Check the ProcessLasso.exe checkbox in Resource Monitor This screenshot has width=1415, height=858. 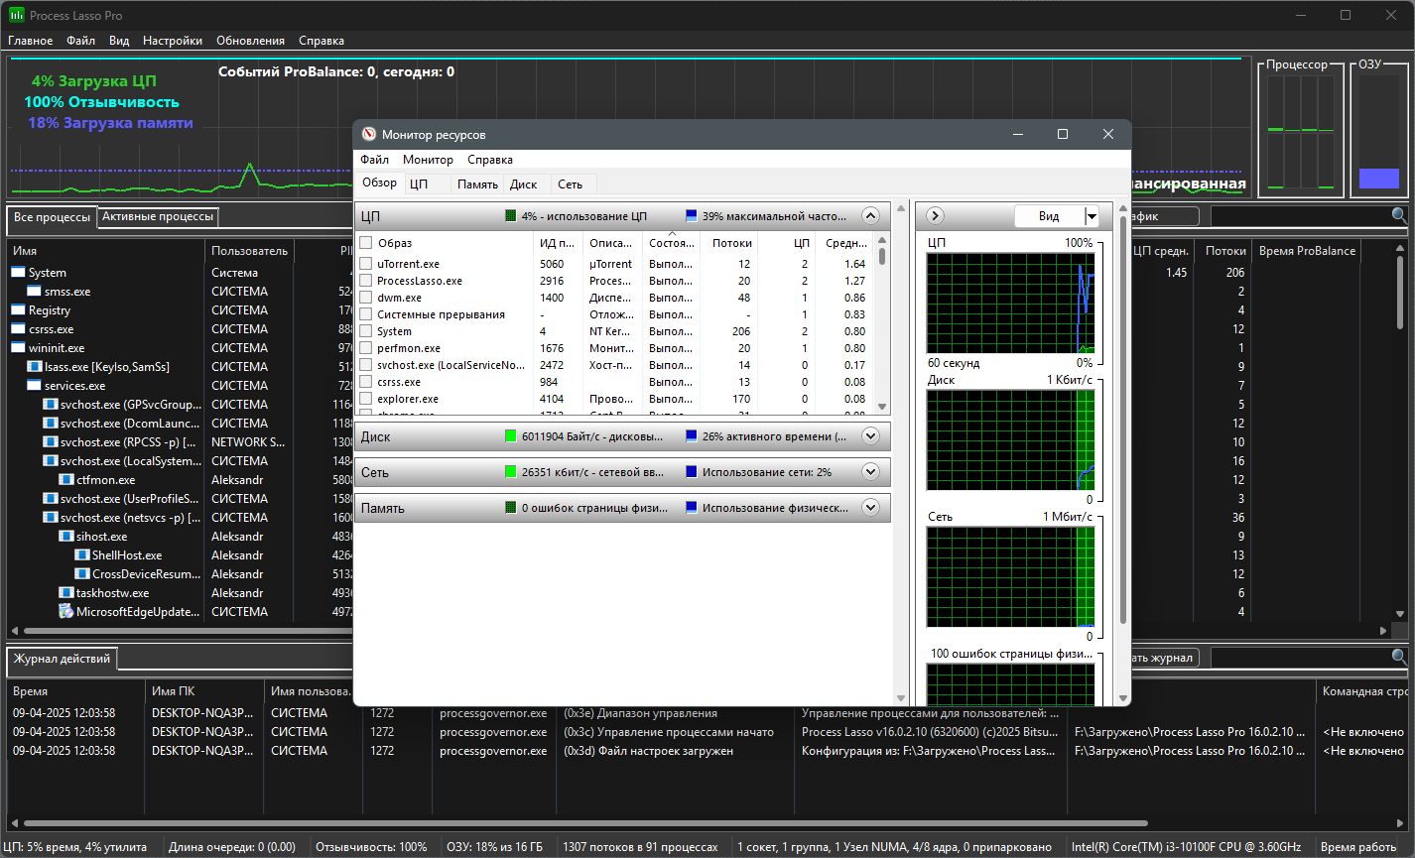click(366, 281)
